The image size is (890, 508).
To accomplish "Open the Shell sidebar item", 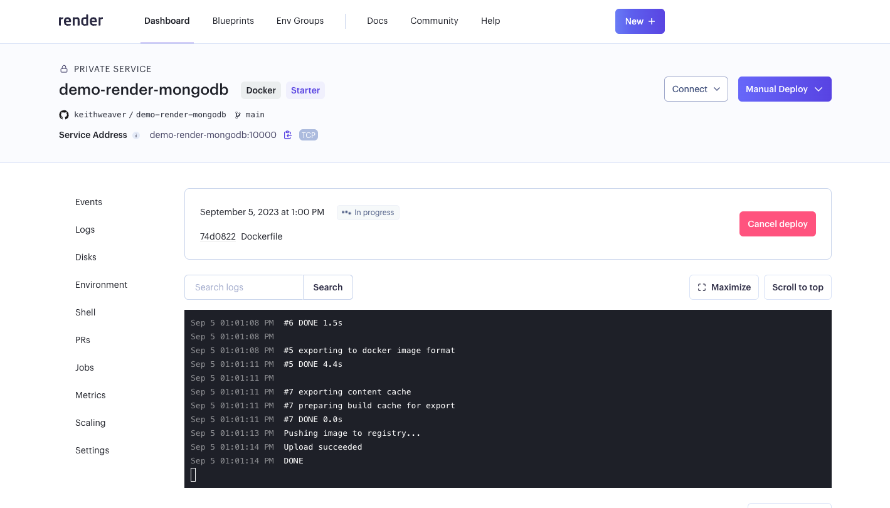I will (85, 312).
